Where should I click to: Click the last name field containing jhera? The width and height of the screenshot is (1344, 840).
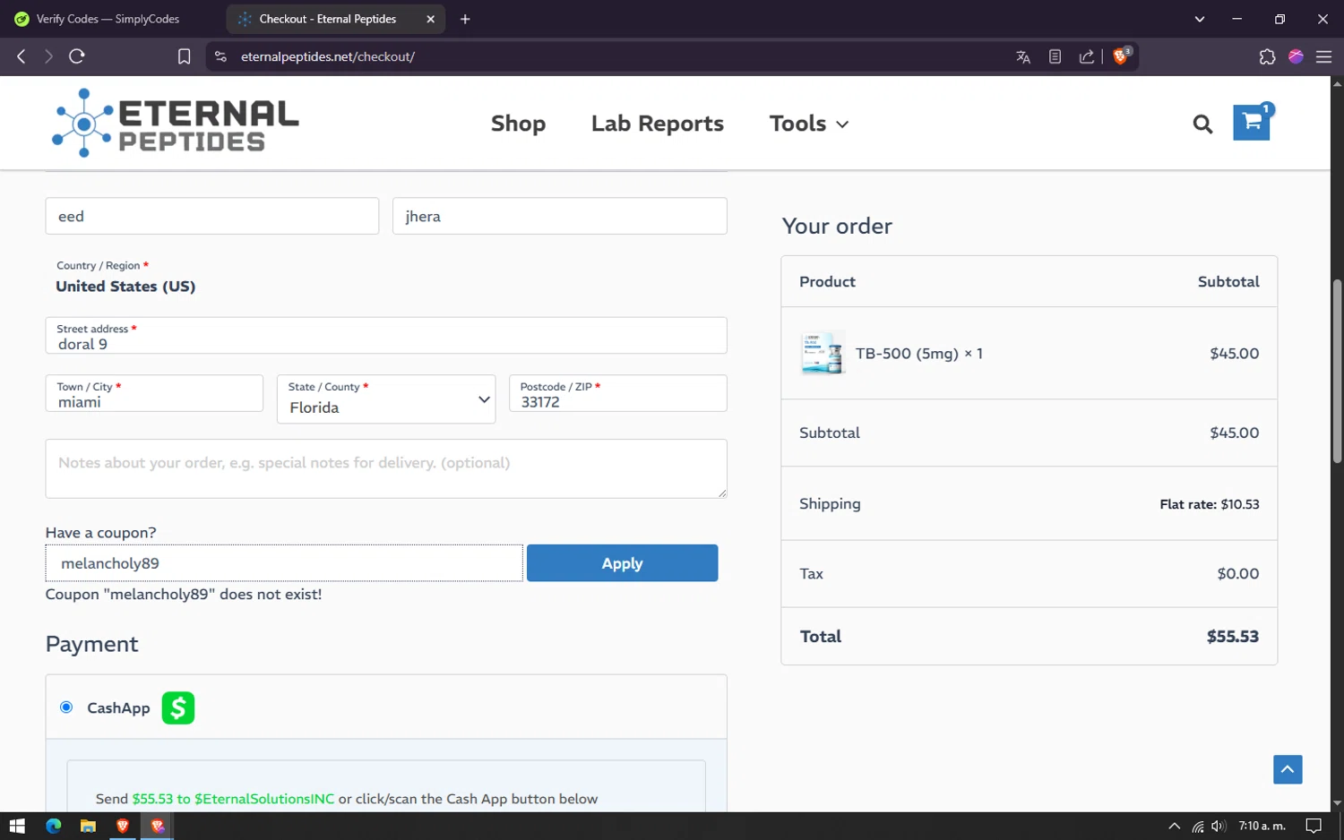tap(559, 216)
